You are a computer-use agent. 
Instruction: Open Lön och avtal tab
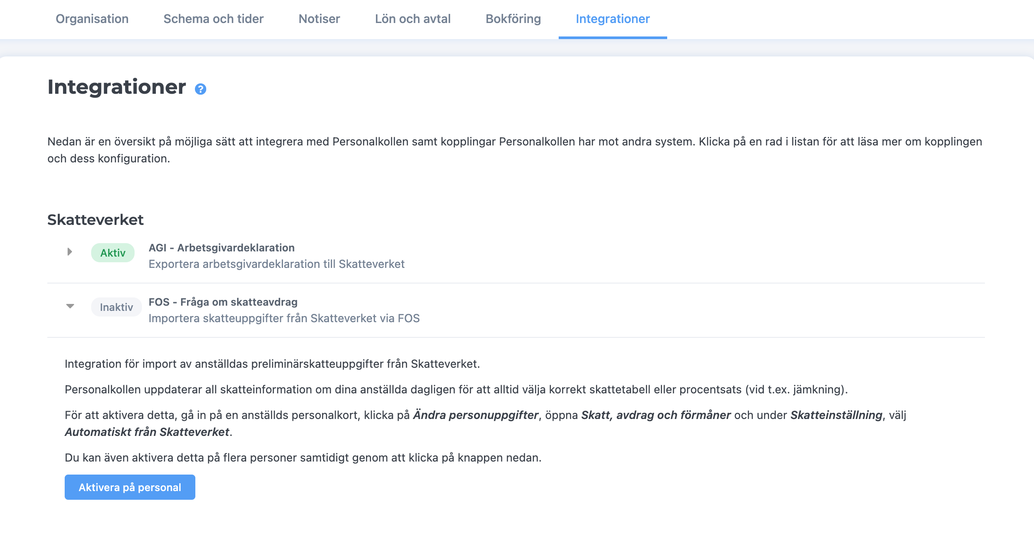click(412, 19)
